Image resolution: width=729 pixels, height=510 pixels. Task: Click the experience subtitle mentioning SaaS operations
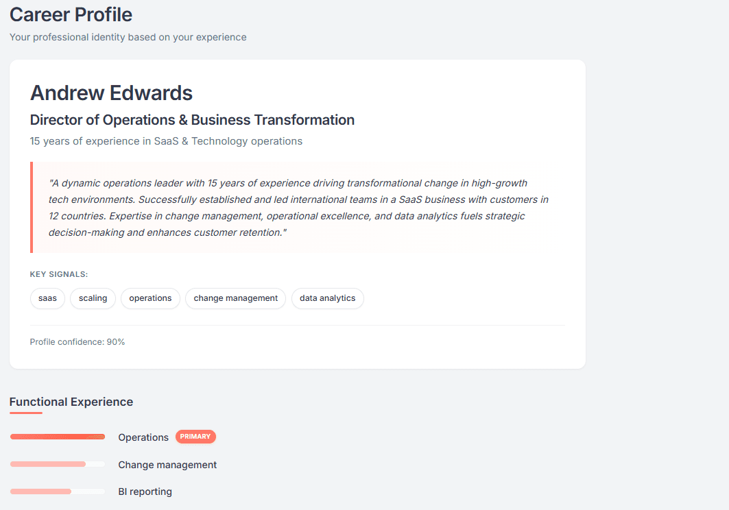pyautogui.click(x=166, y=141)
